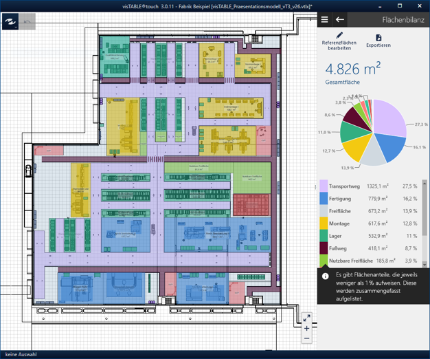This screenshot has width=430, height=359.
Task: Click the Montage list label
Action: pos(339,224)
